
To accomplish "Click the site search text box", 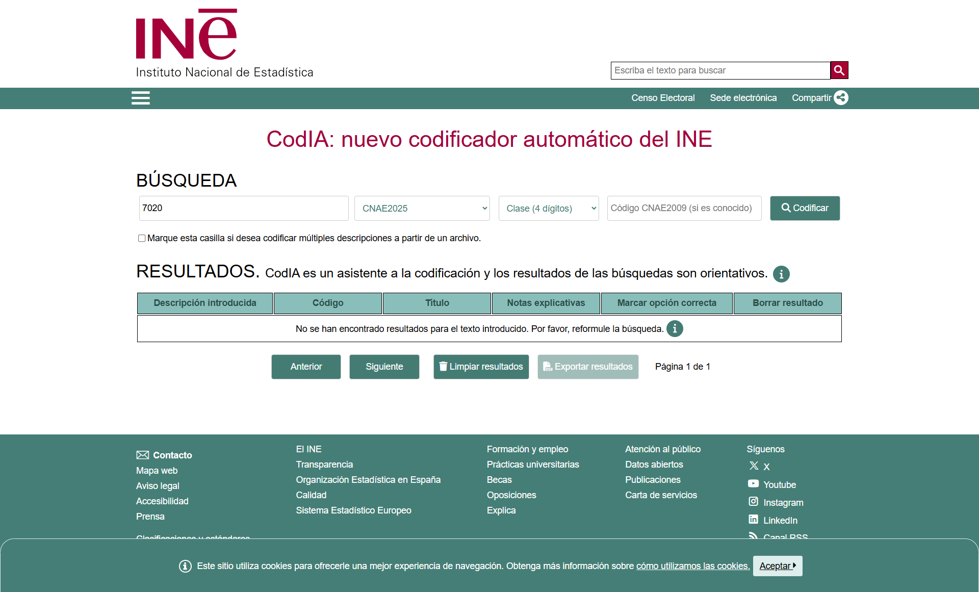I will click(x=720, y=70).
